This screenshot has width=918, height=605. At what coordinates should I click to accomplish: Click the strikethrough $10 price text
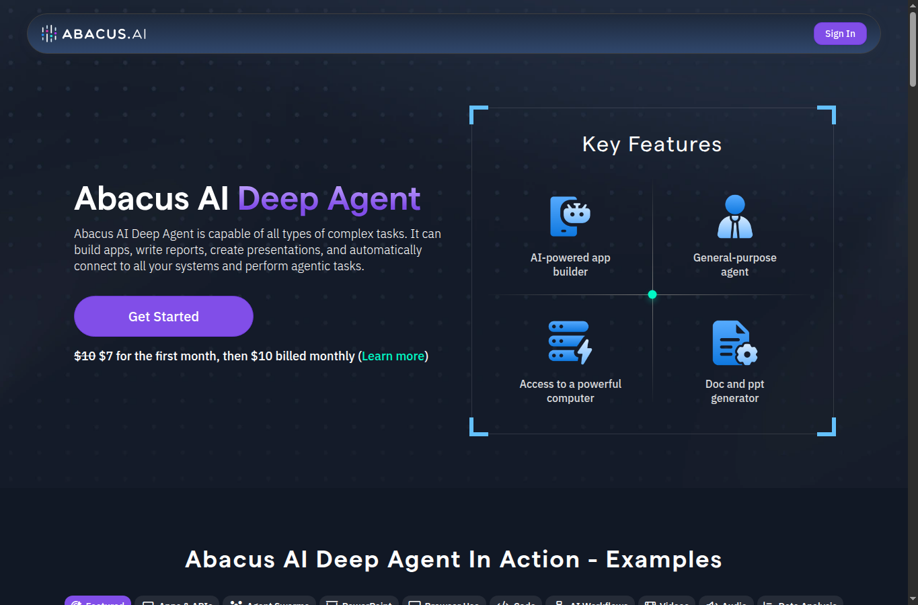[x=85, y=356]
